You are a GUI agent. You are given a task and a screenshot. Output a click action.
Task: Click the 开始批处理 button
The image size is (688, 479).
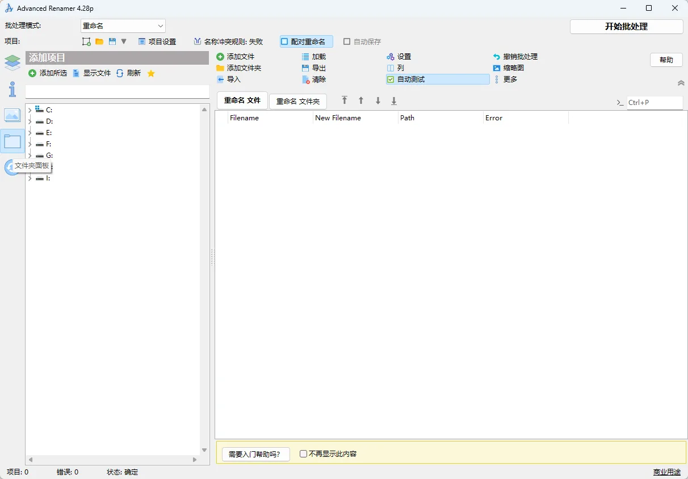pos(626,27)
